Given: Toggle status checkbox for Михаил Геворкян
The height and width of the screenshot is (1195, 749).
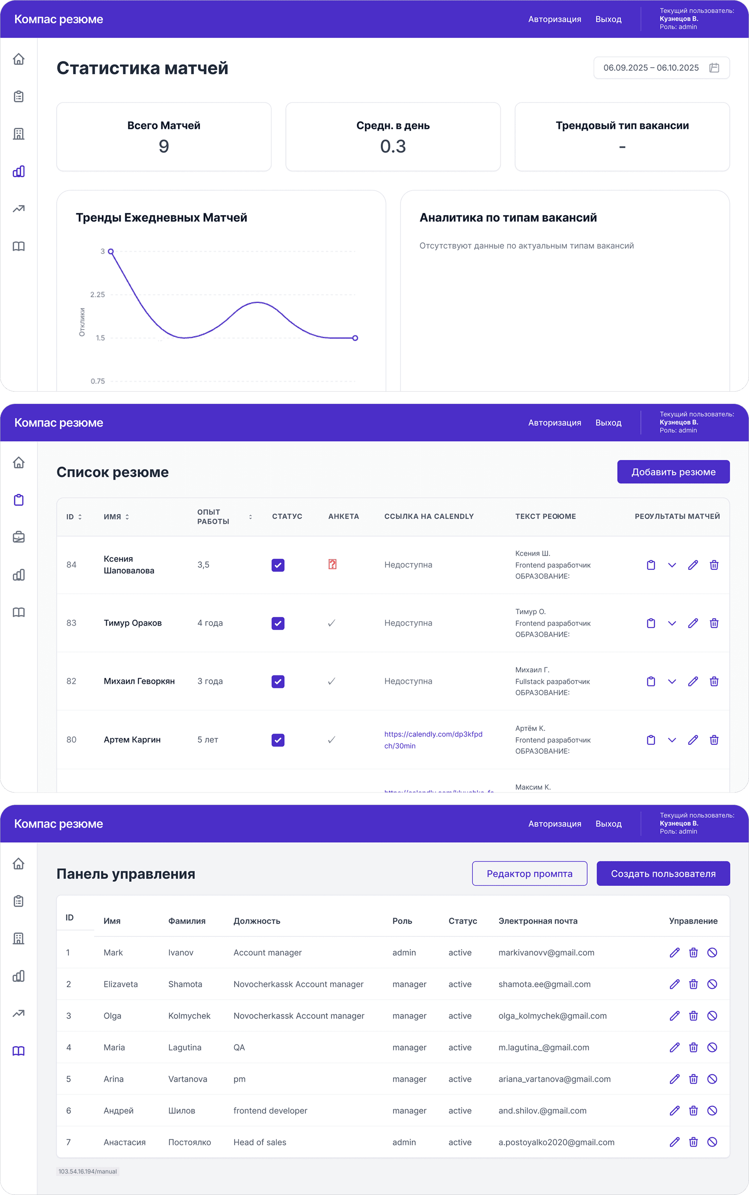Looking at the screenshot, I should tap(278, 682).
